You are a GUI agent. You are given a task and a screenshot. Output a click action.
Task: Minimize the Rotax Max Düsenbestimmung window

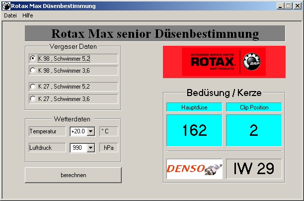click(x=280, y=6)
